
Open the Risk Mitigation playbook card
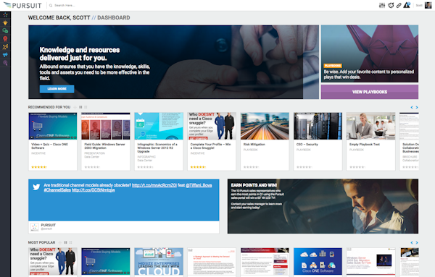(x=265, y=142)
